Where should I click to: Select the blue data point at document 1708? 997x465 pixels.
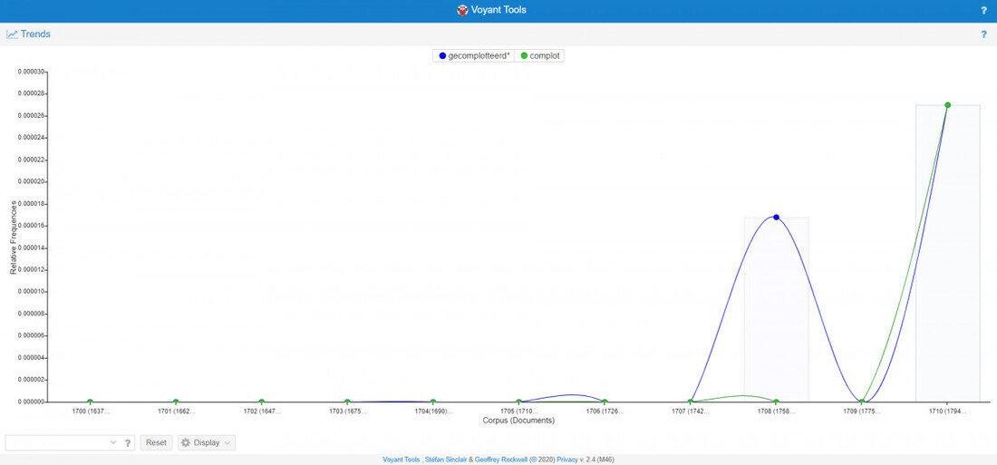coord(776,218)
